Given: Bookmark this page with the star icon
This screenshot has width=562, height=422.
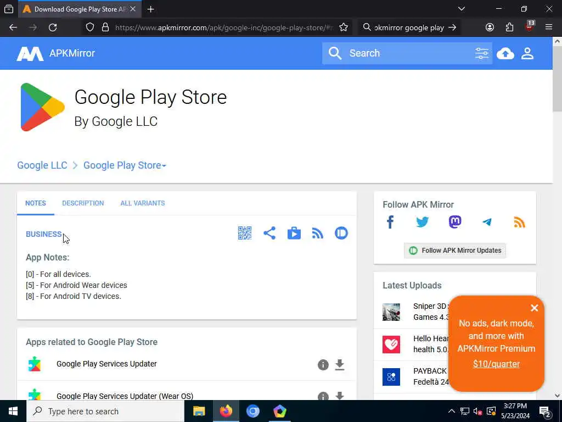Looking at the screenshot, I should click(x=344, y=27).
